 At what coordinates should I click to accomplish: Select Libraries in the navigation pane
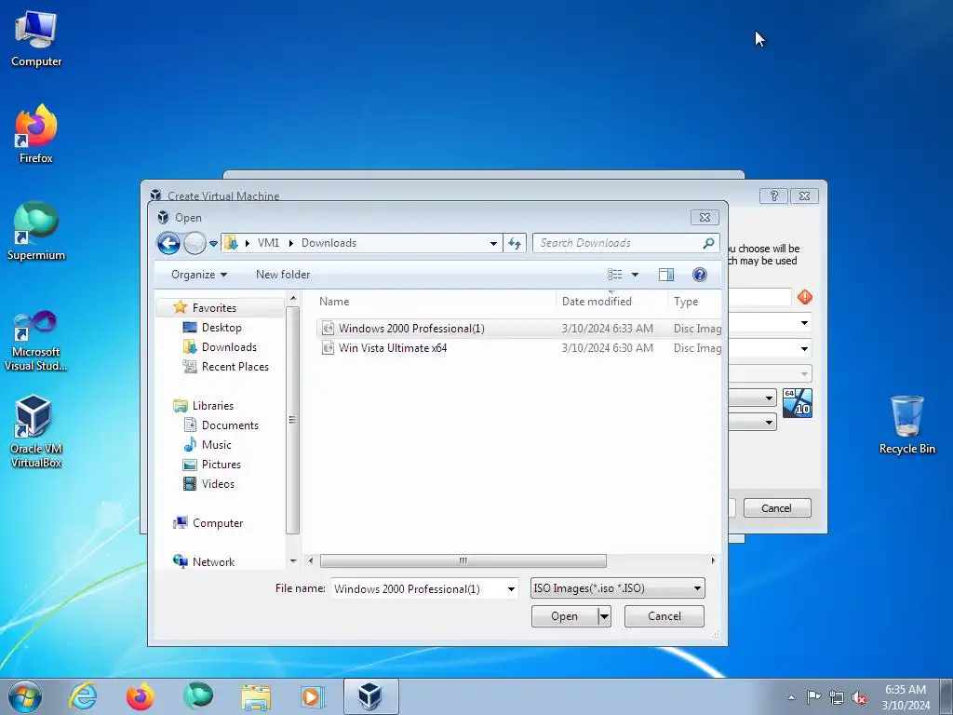pos(213,406)
